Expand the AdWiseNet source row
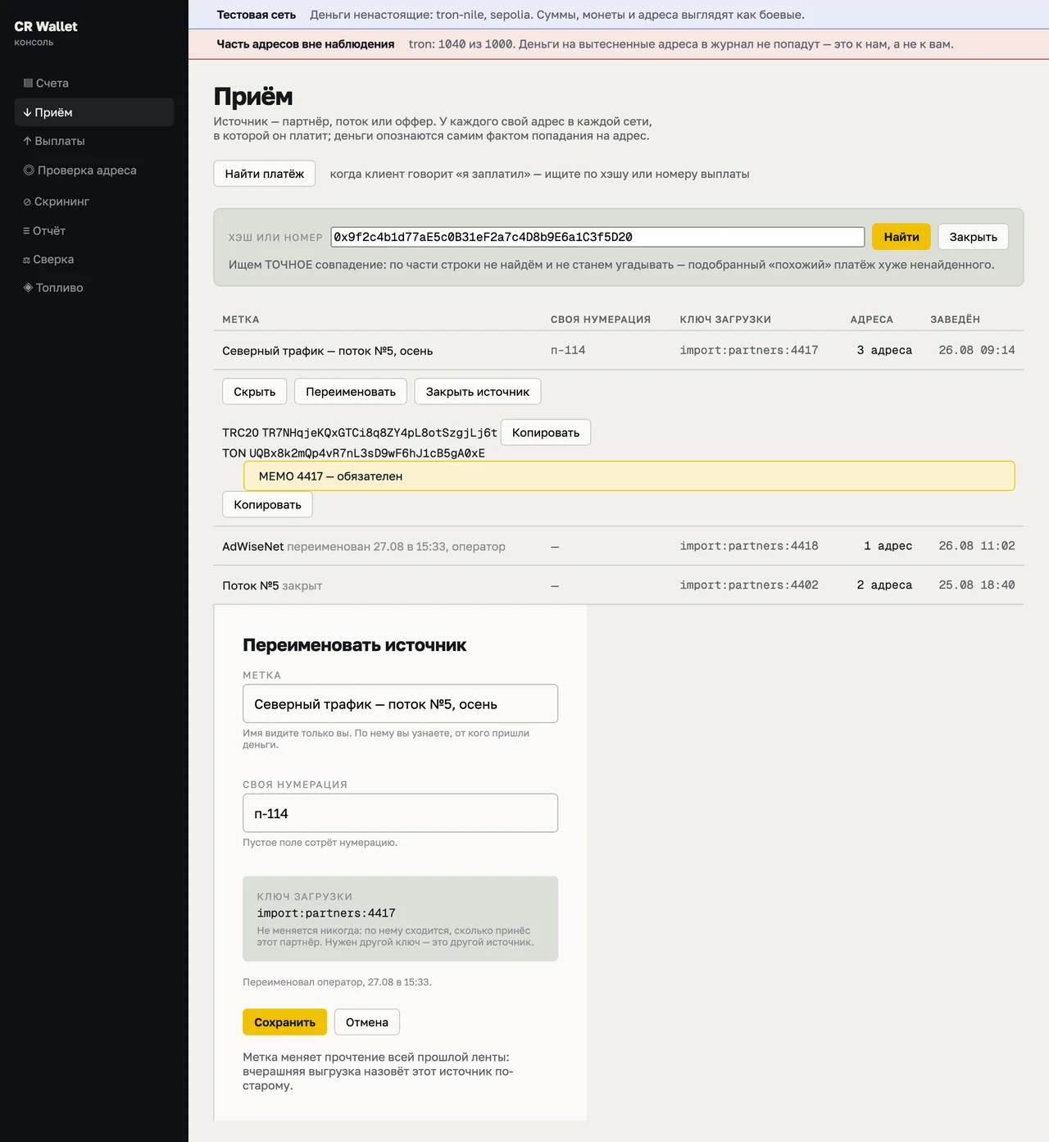 point(619,546)
